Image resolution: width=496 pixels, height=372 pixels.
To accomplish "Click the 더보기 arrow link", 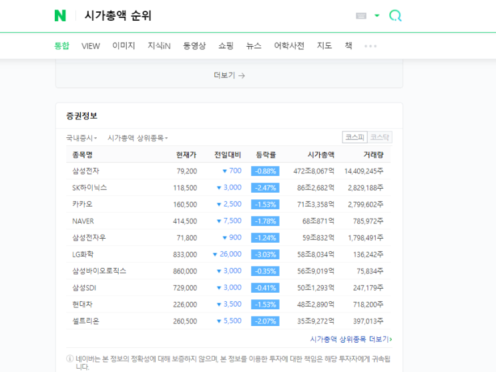I will coord(229,75).
